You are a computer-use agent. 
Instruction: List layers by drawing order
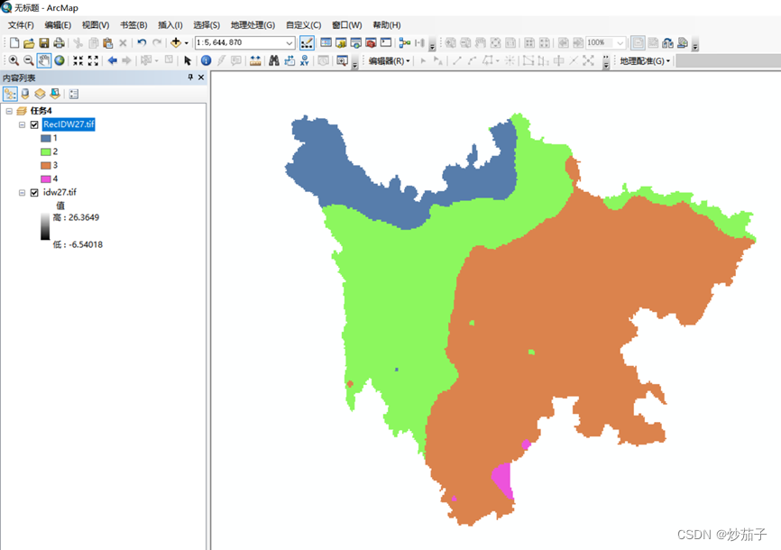pos(10,94)
